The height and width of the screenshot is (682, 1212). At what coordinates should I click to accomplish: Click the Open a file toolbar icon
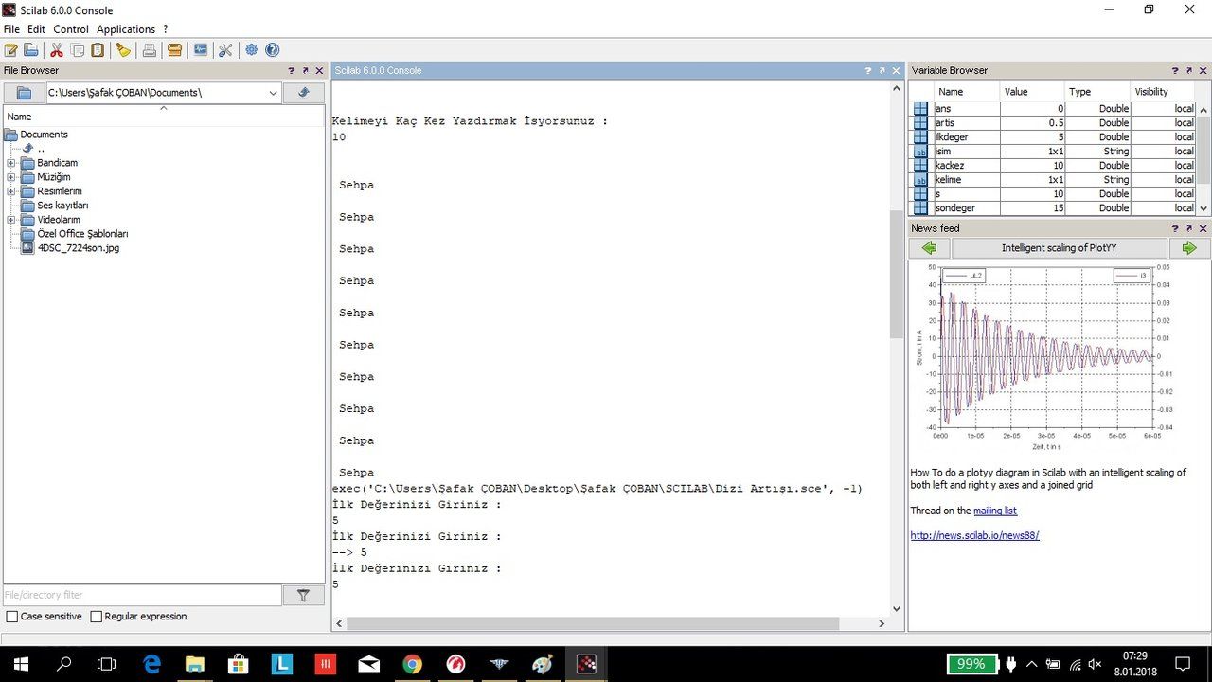click(x=31, y=50)
